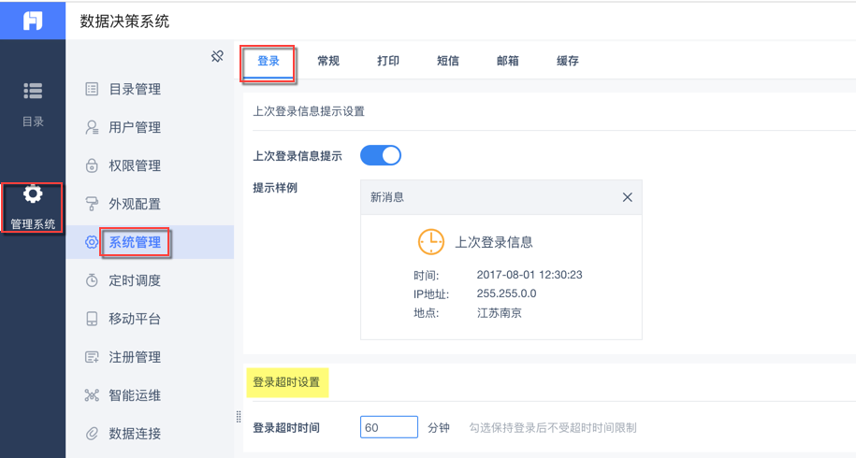
Task: Open 注册管理 in the sidebar
Action: (135, 357)
